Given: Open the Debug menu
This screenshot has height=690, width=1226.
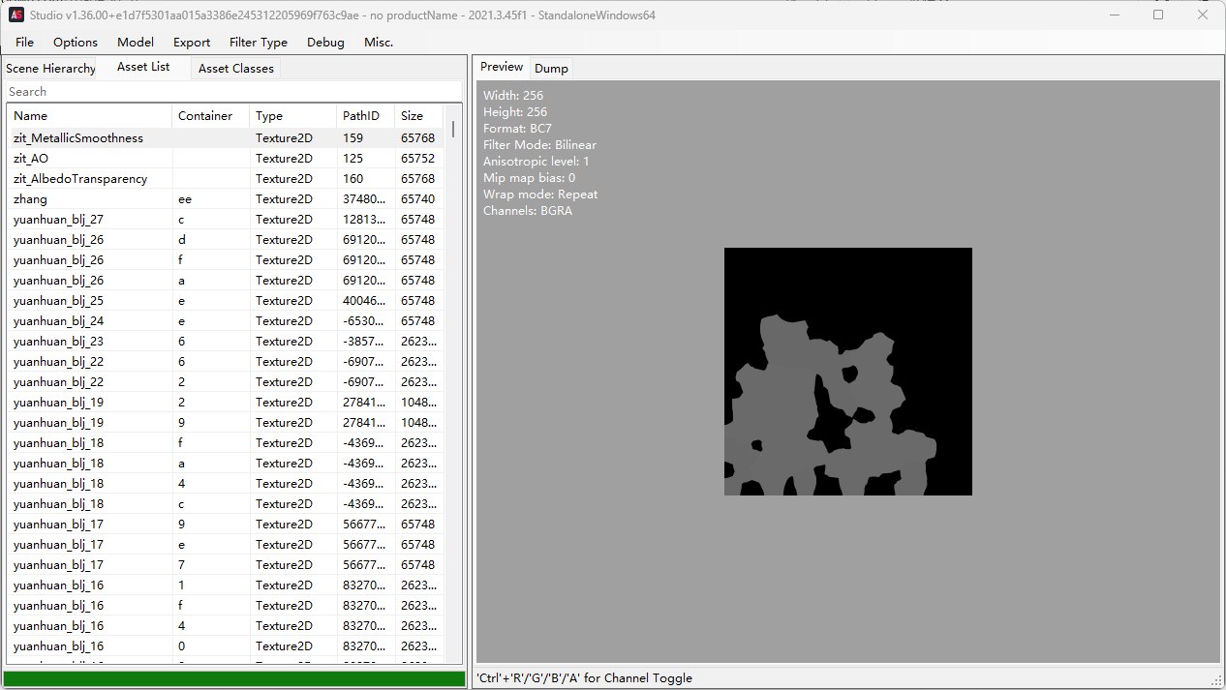Looking at the screenshot, I should point(325,43).
